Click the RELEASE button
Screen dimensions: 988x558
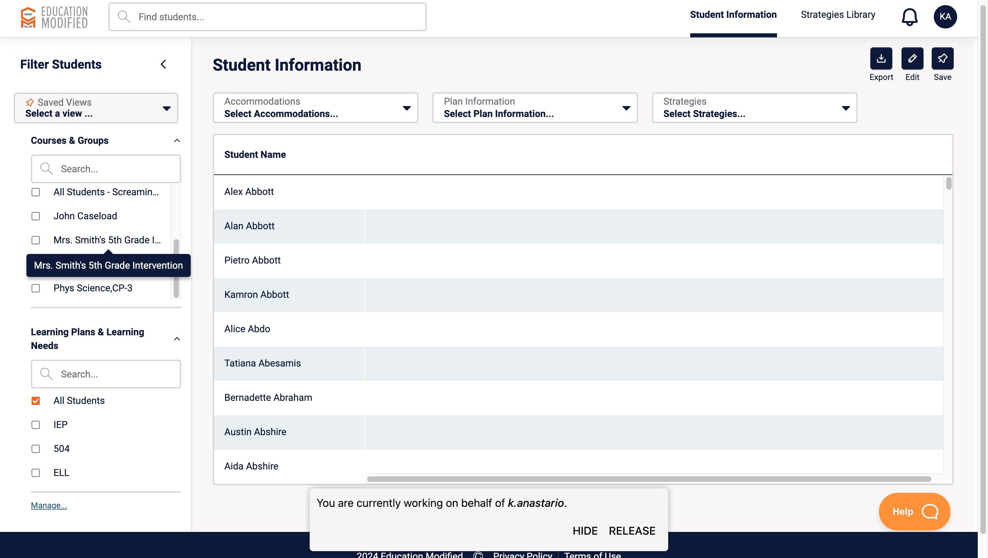[x=632, y=531]
